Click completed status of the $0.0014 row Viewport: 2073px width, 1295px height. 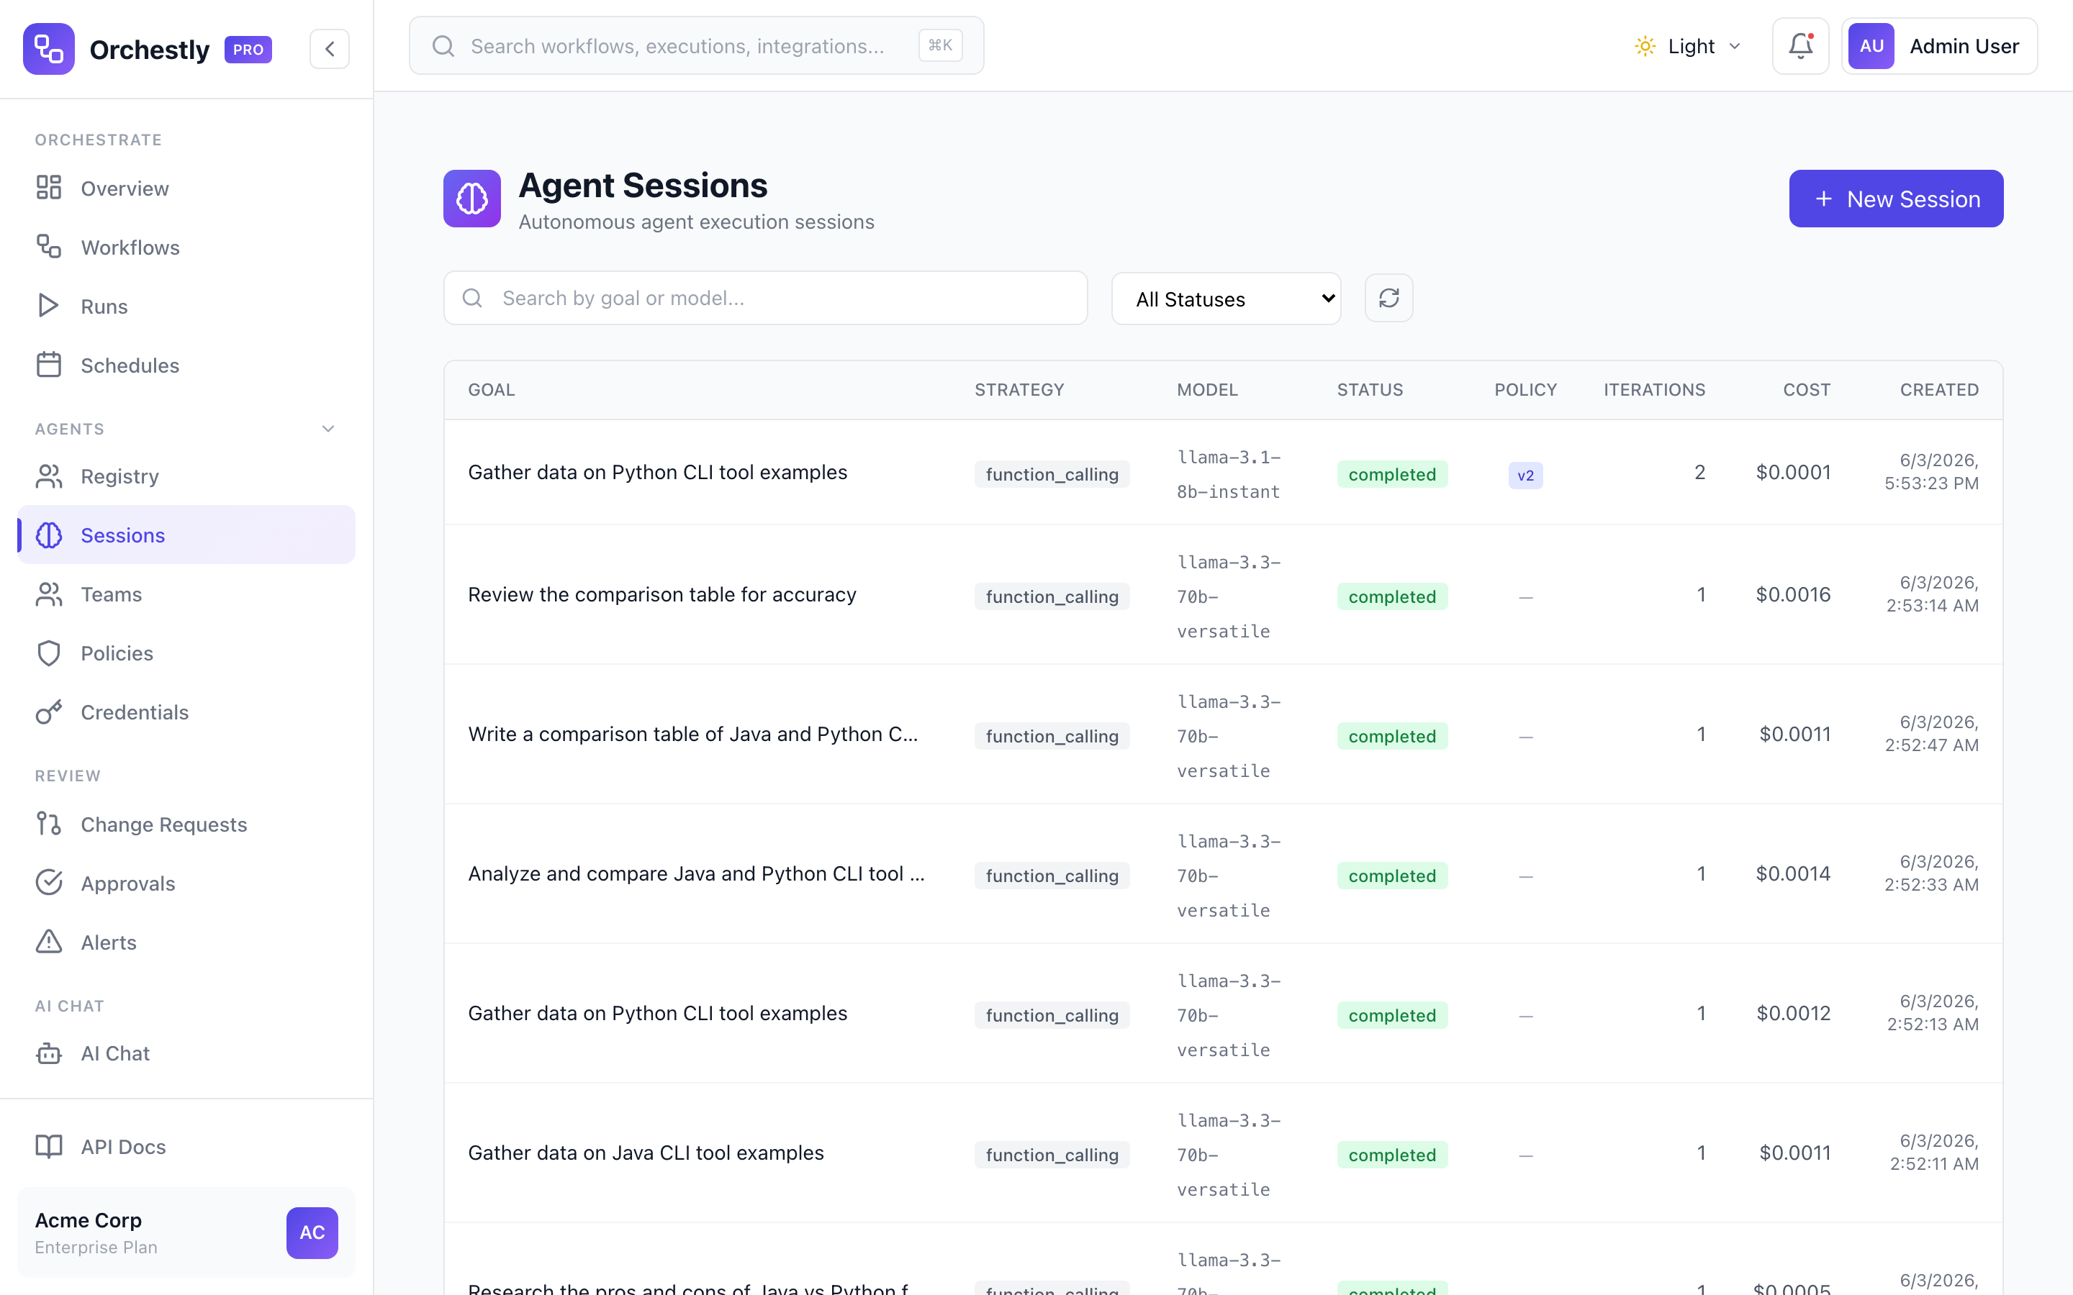[1392, 876]
